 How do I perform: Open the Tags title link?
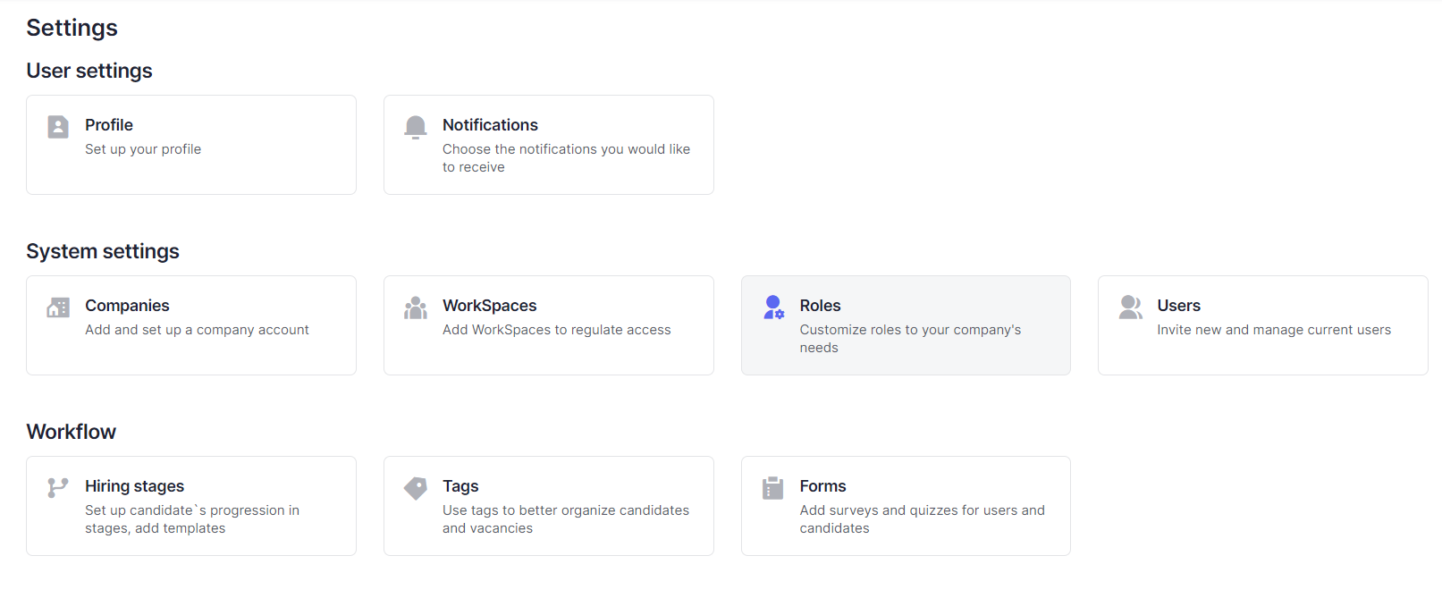[460, 486]
